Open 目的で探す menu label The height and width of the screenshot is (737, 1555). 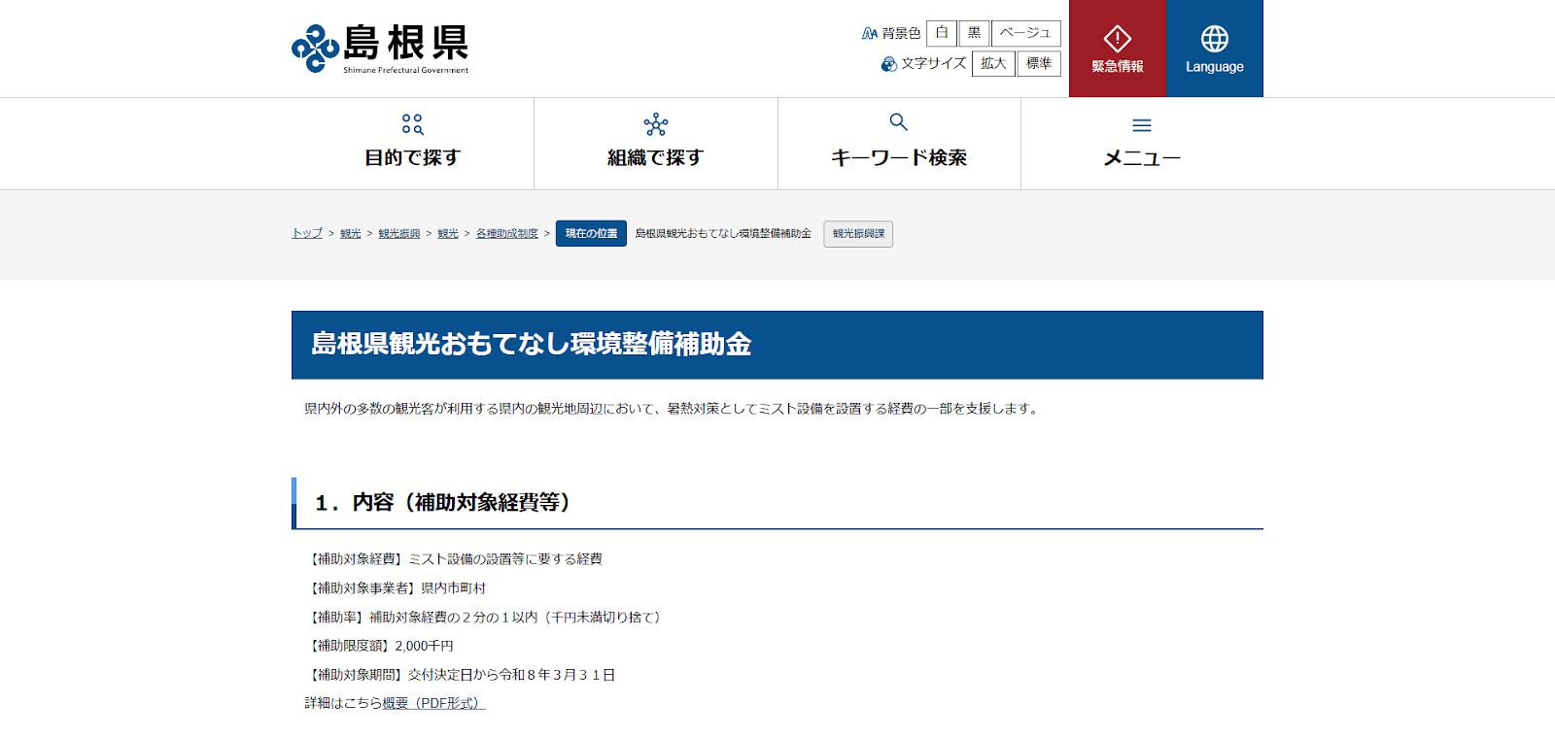coord(412,157)
